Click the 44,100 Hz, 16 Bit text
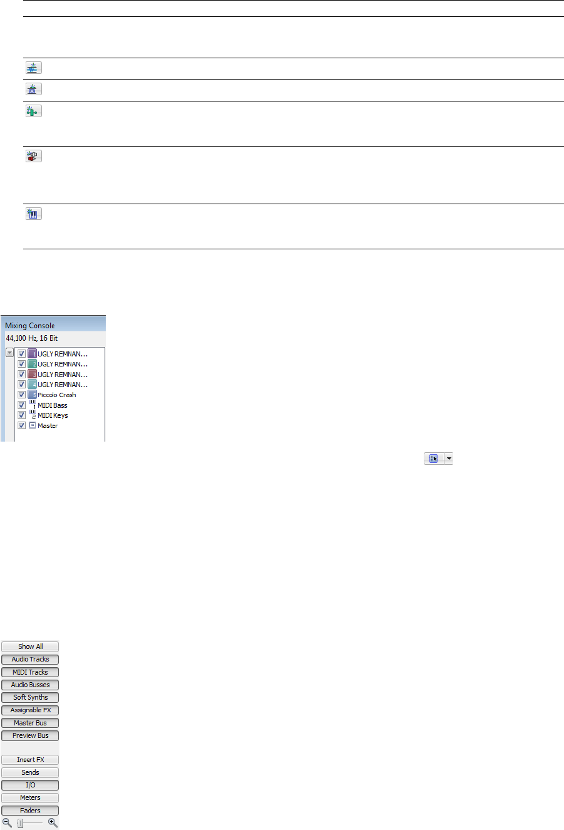 click(x=31, y=338)
